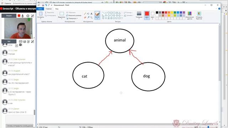Select Color 1 (Цвет 1) swatch button
Screen dimensions: 228x128
point(147,15)
